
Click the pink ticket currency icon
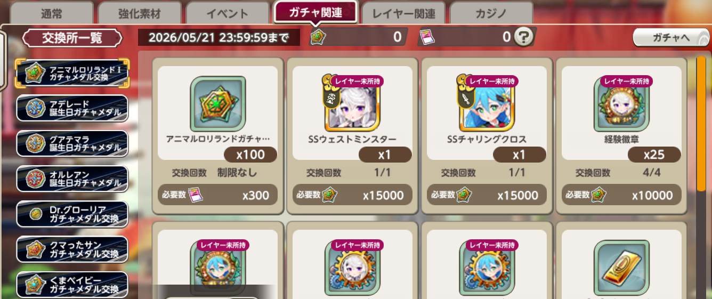coord(428,37)
